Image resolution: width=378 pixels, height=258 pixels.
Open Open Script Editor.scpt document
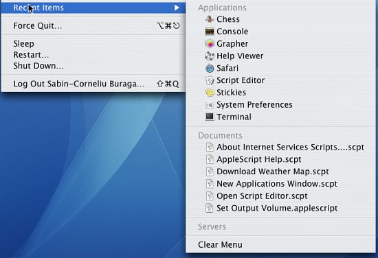(280, 196)
